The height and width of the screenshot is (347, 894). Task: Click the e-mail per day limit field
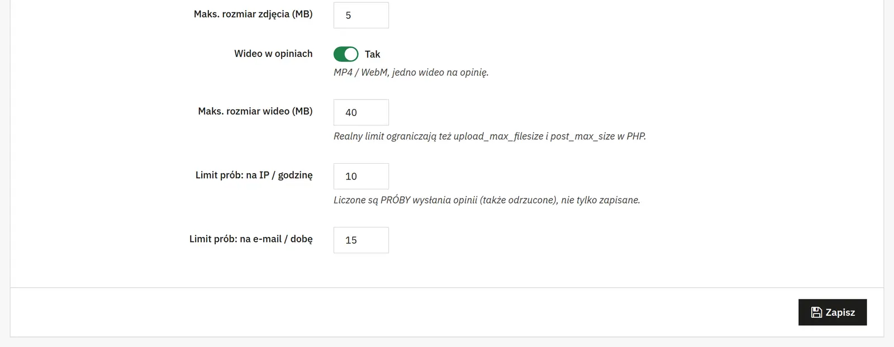coord(361,240)
